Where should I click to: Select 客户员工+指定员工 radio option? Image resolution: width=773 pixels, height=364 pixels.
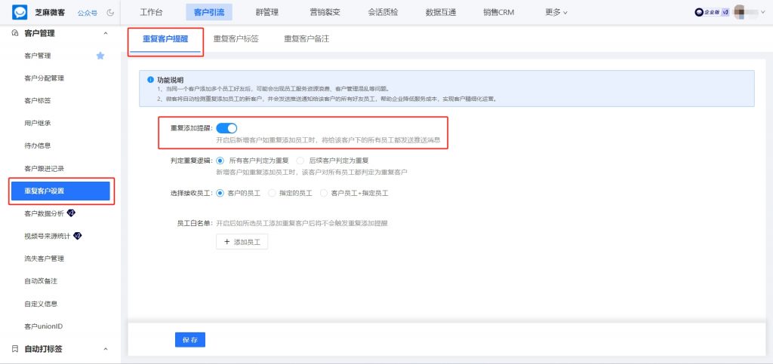(325, 194)
